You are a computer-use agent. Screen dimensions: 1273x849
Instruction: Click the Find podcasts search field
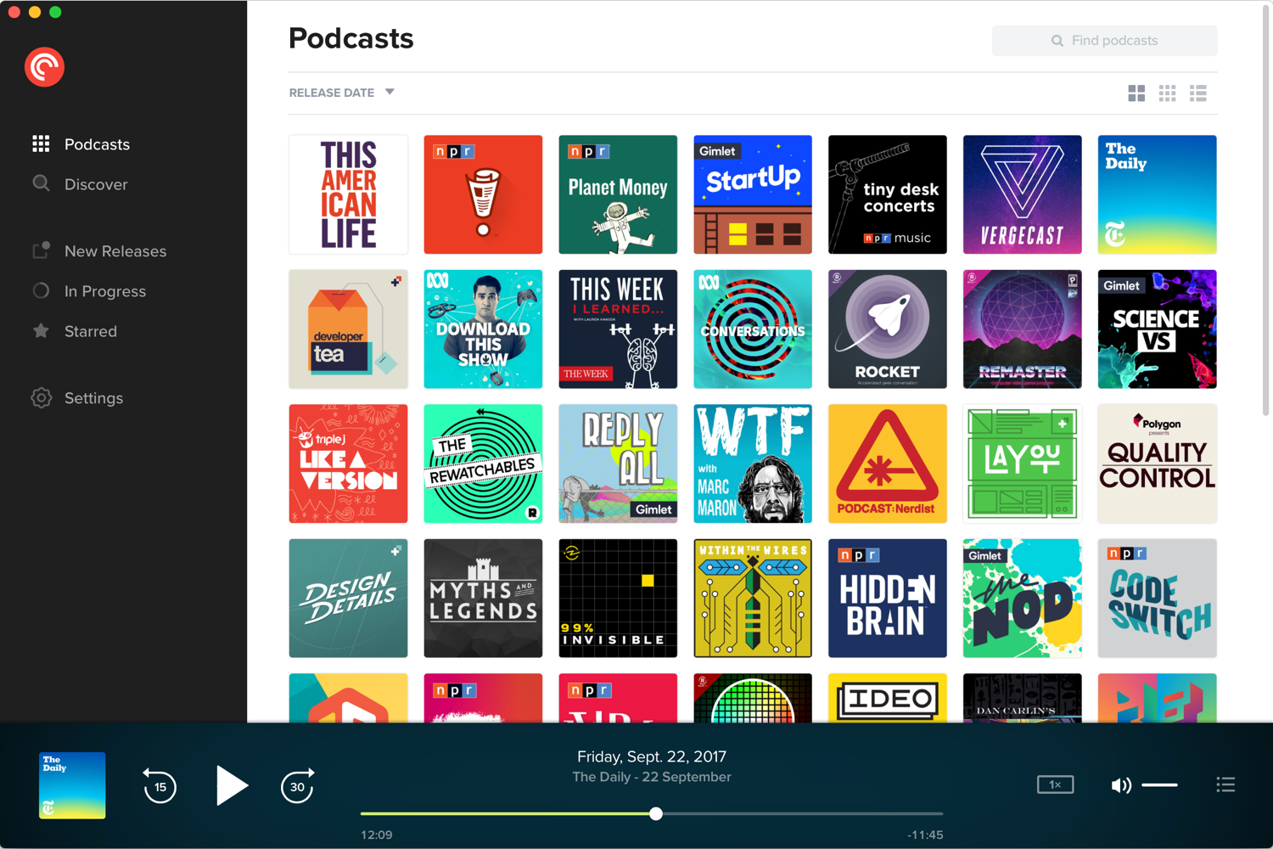[x=1104, y=41]
